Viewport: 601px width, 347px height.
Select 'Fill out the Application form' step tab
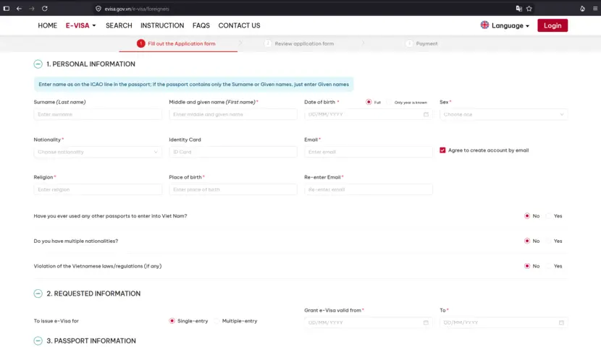178,43
